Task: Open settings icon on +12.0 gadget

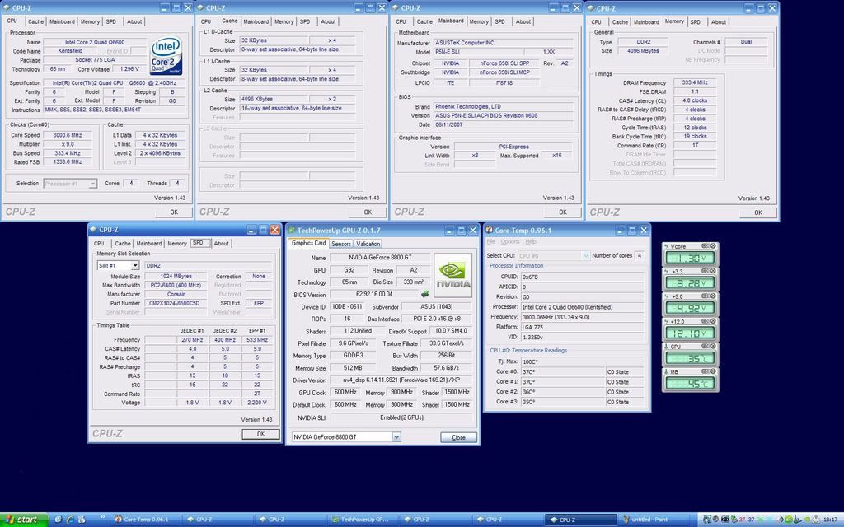Action: (x=706, y=321)
